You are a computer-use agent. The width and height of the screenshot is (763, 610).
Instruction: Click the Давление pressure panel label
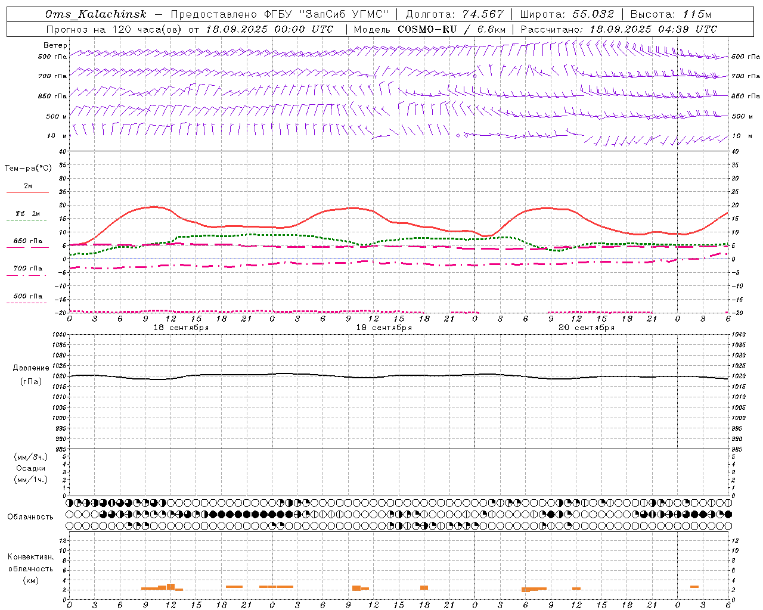[31, 368]
